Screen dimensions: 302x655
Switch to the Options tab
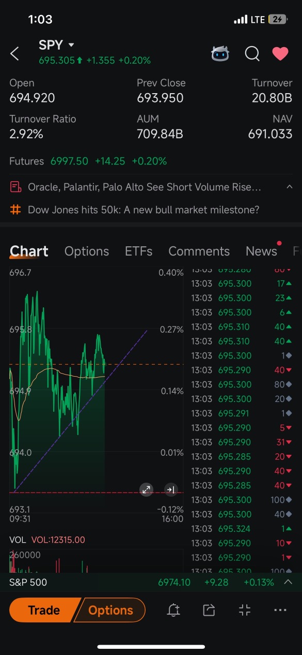87,251
